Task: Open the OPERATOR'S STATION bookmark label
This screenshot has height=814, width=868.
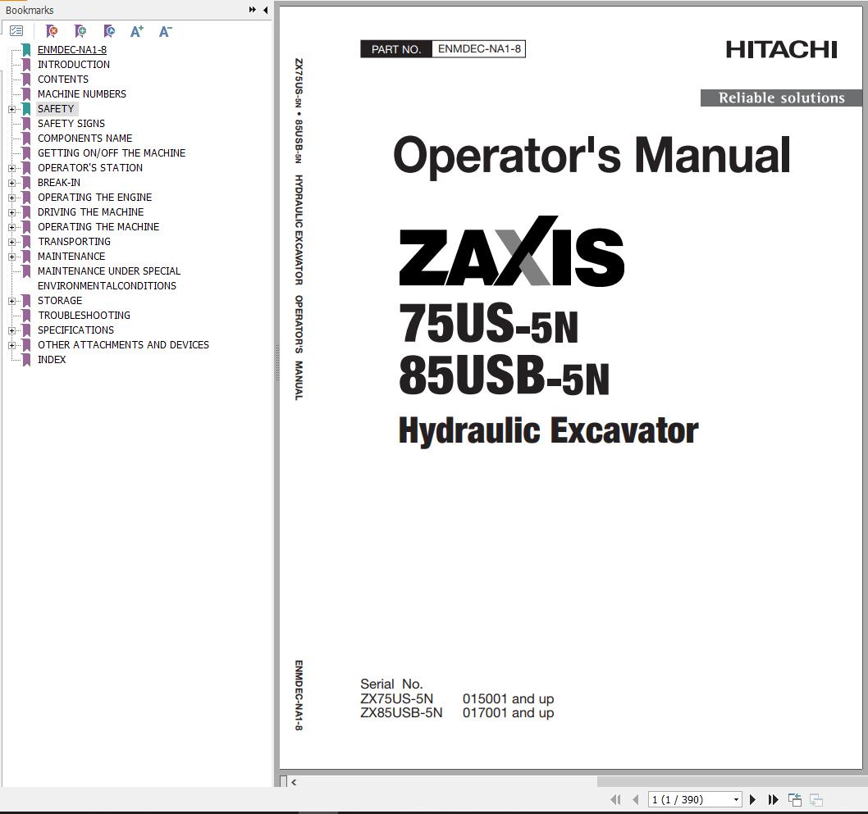Action: coord(90,167)
